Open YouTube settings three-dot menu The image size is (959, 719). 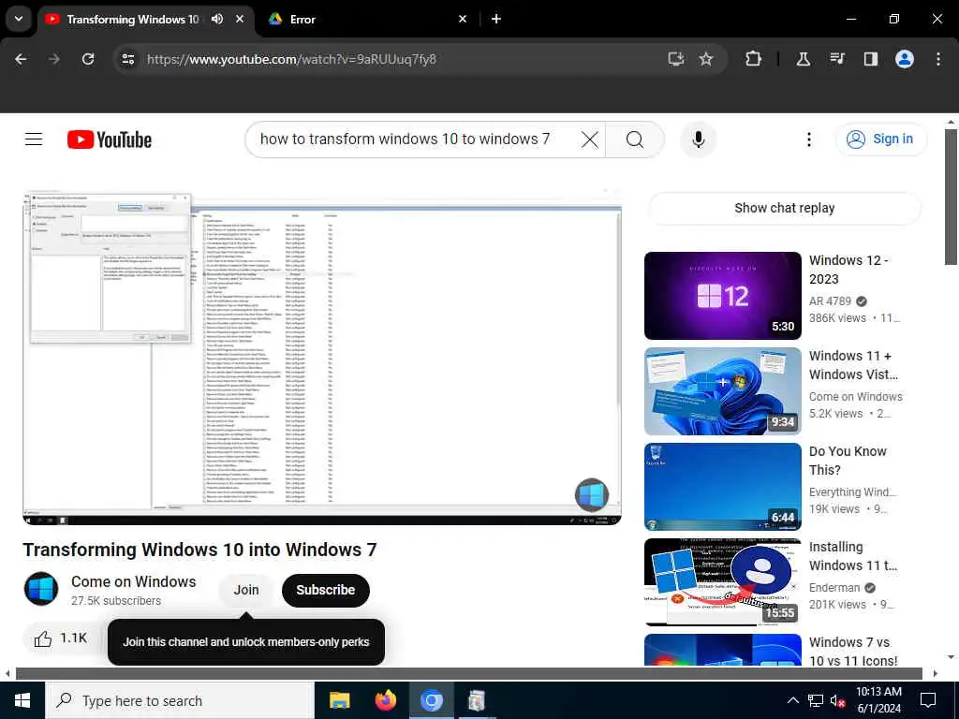tap(808, 139)
